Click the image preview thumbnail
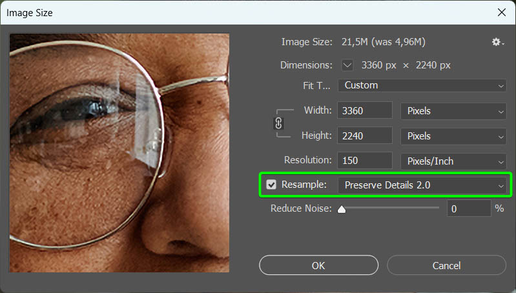The width and height of the screenshot is (516, 293). 119,153
